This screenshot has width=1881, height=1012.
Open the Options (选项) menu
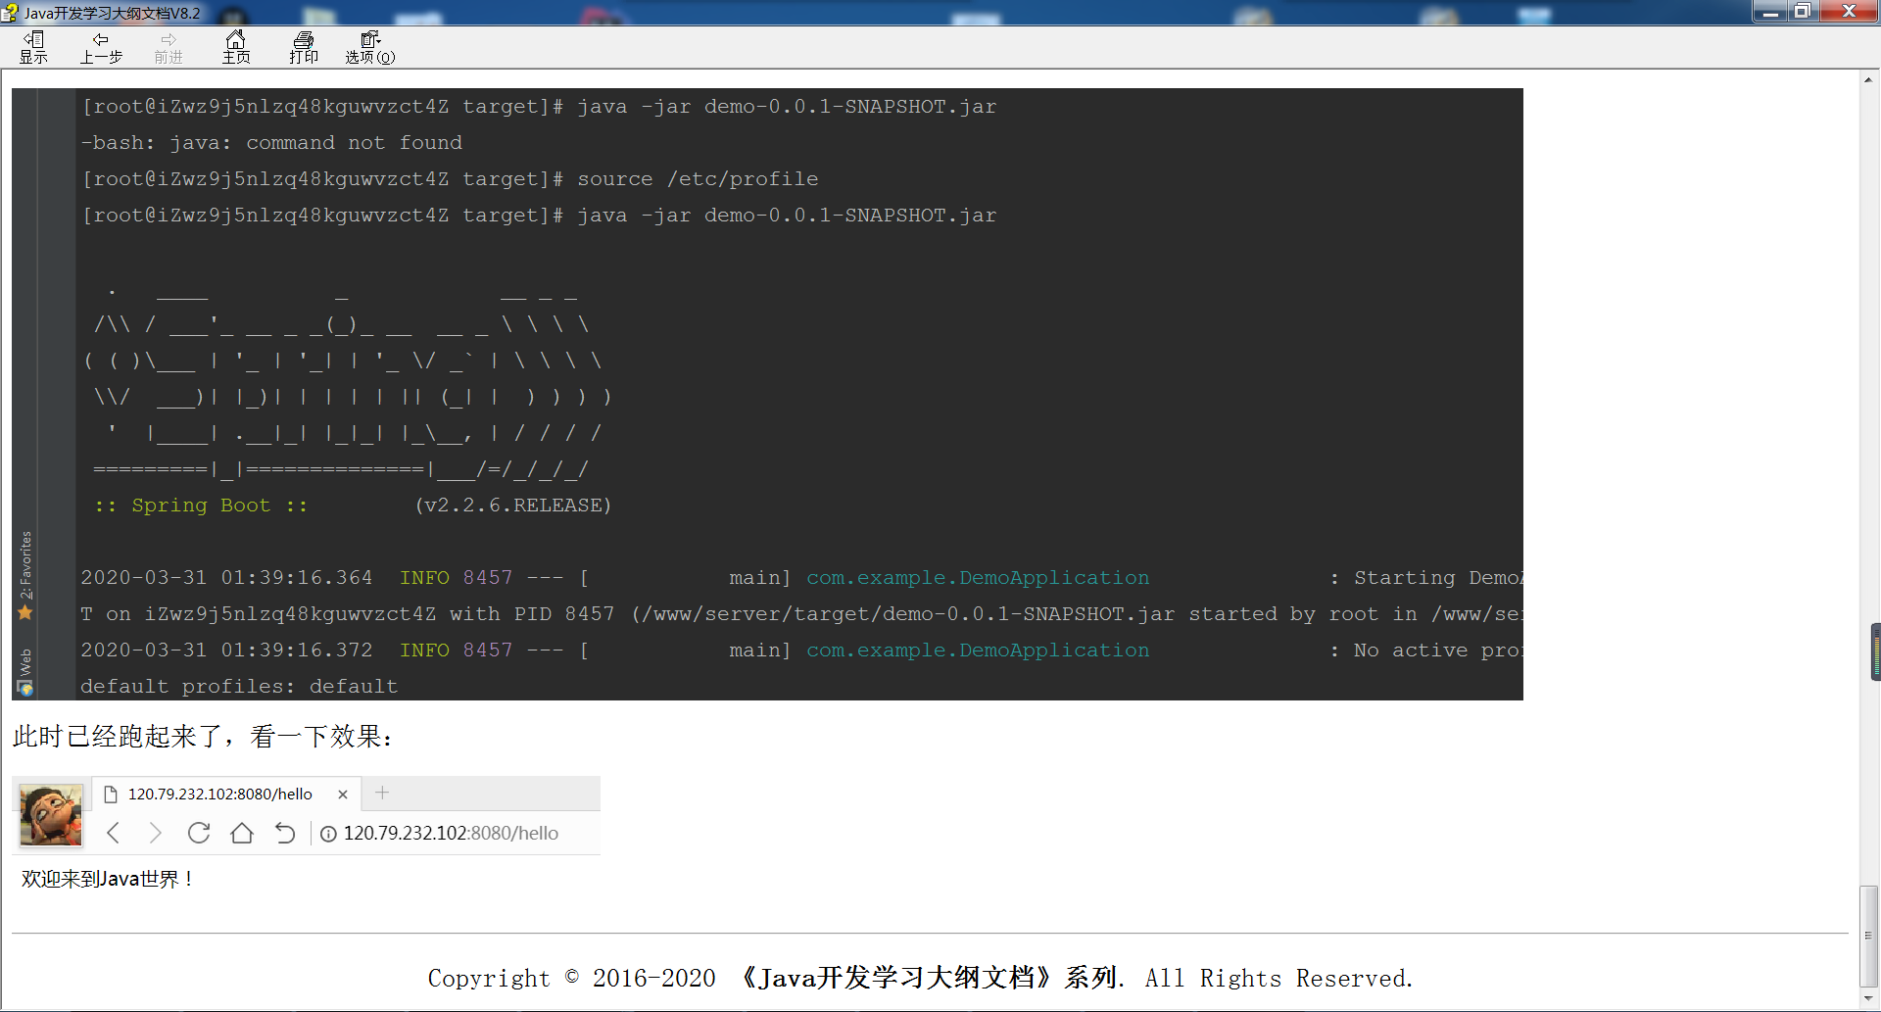[x=370, y=47]
